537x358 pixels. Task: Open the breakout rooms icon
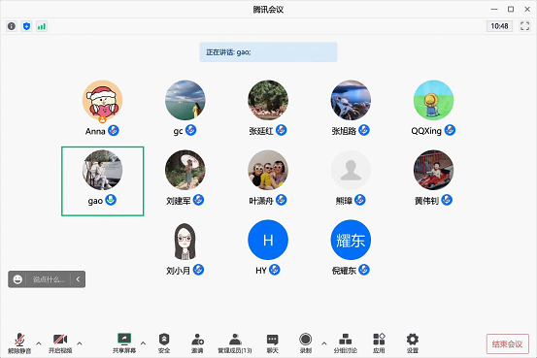(x=345, y=342)
